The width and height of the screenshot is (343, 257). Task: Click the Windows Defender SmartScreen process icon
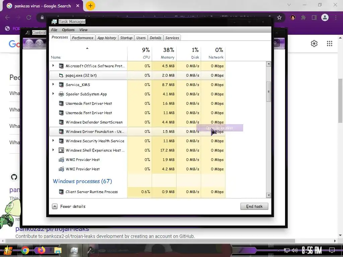click(x=61, y=122)
